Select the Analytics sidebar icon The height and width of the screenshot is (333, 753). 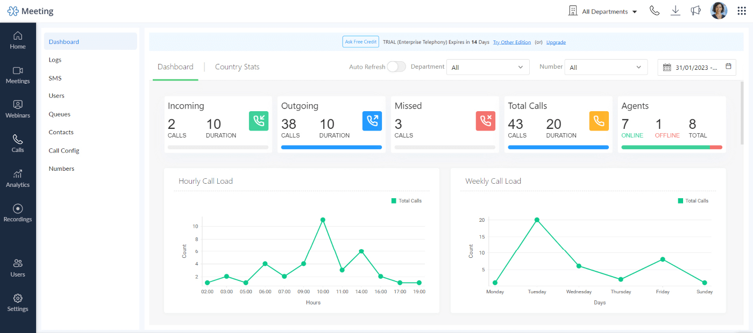click(18, 178)
